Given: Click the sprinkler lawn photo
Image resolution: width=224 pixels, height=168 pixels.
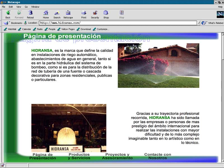Looking at the screenshot, I should tap(158, 66).
